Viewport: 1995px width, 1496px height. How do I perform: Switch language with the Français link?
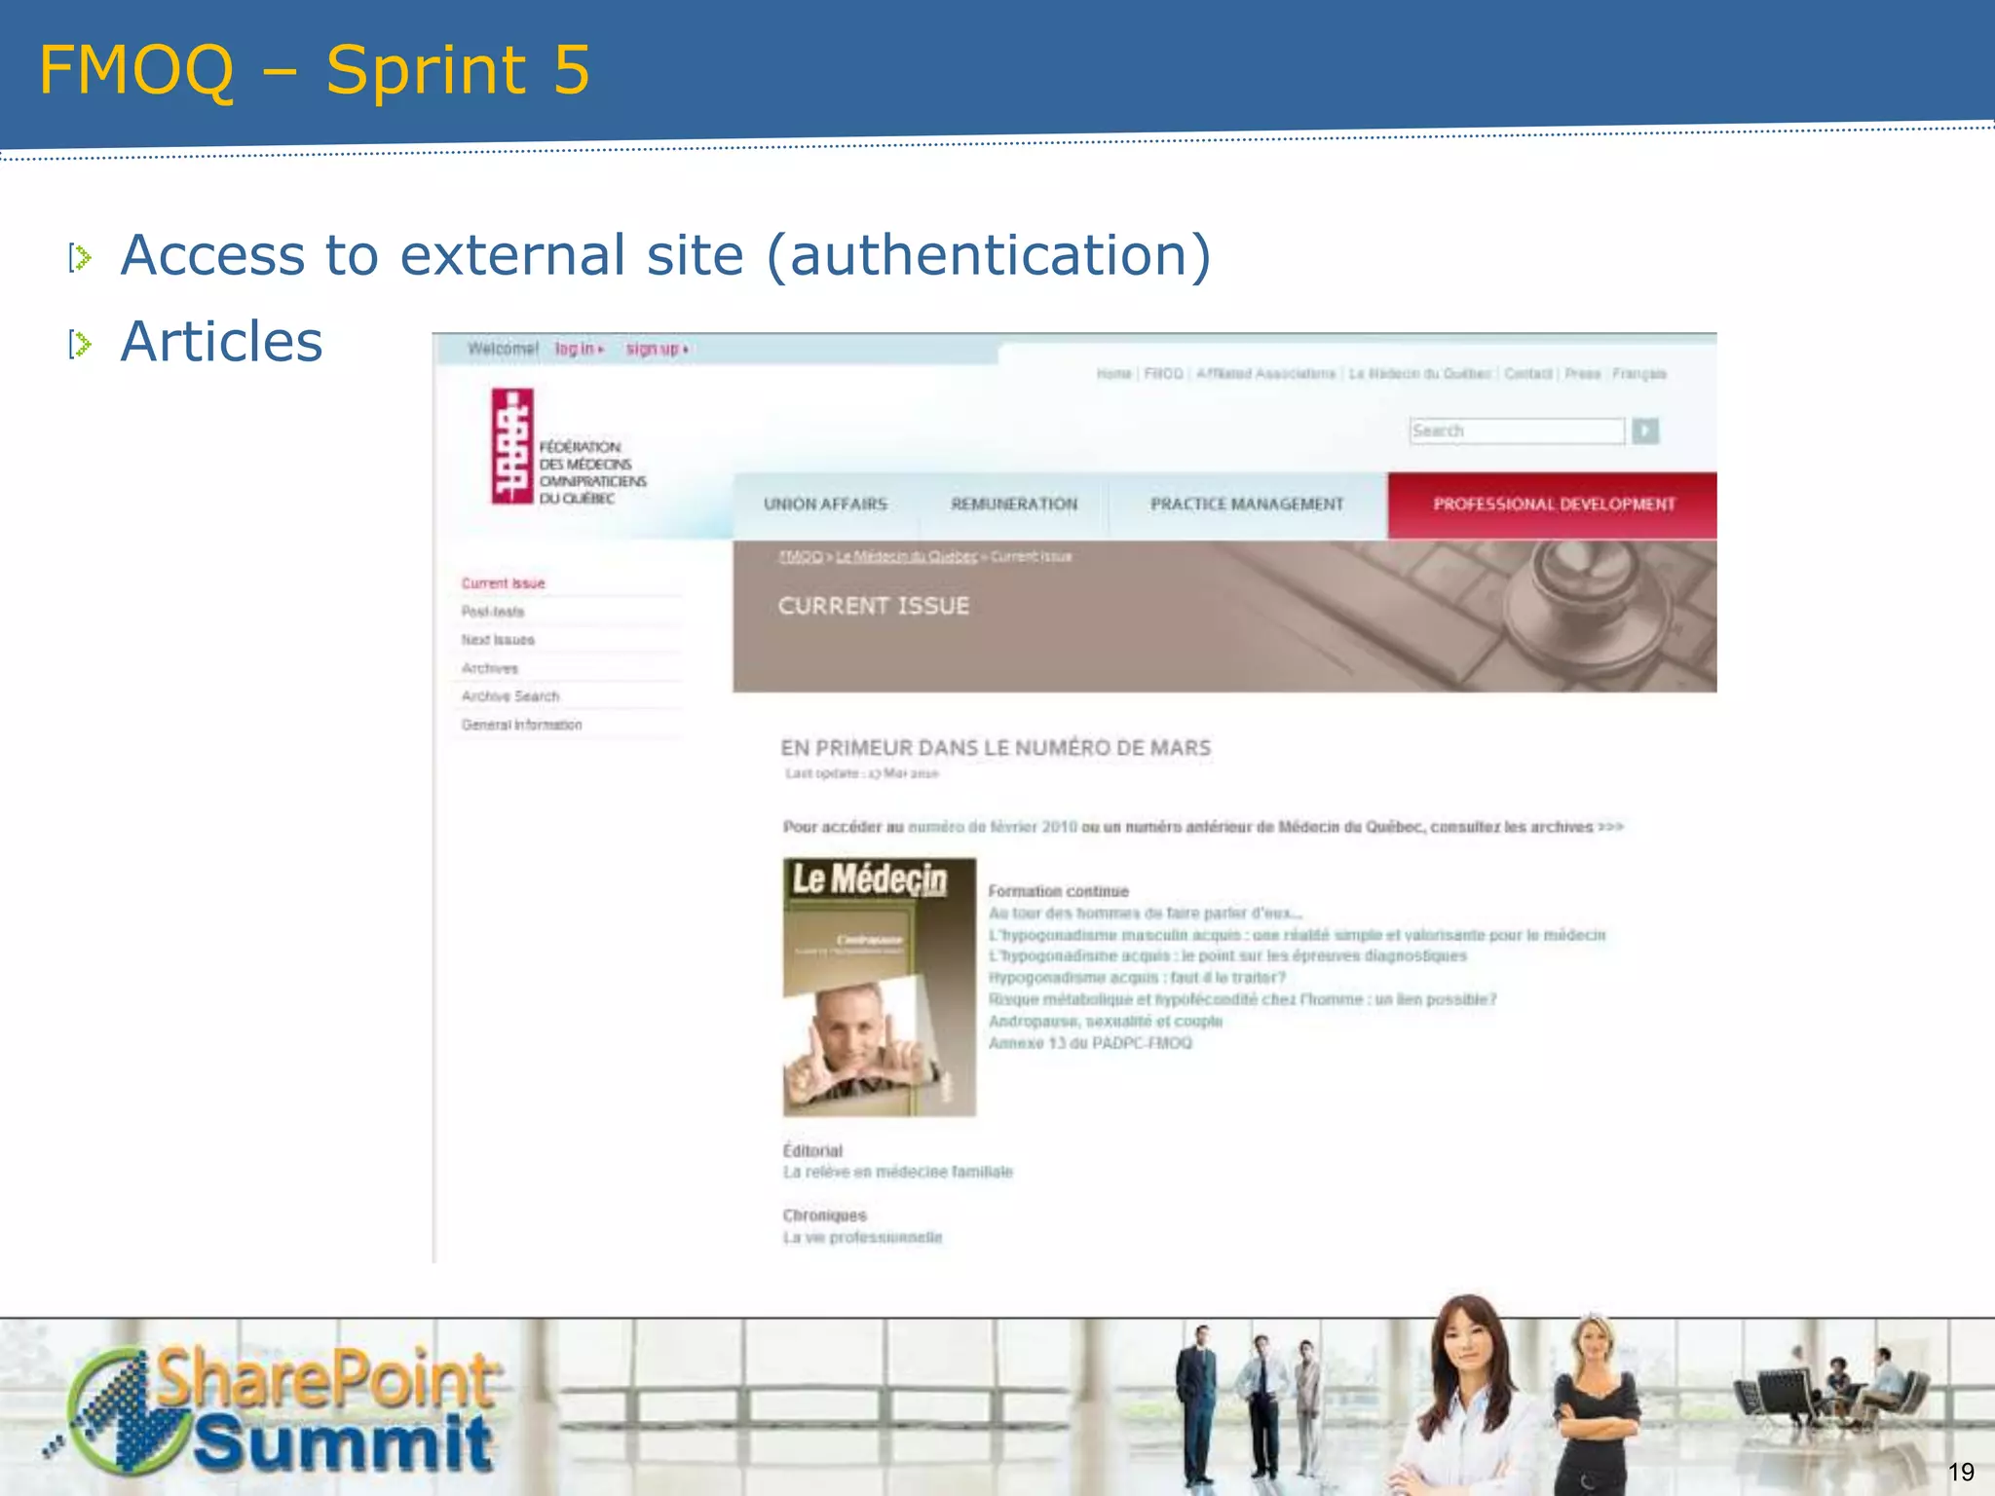coord(1639,374)
